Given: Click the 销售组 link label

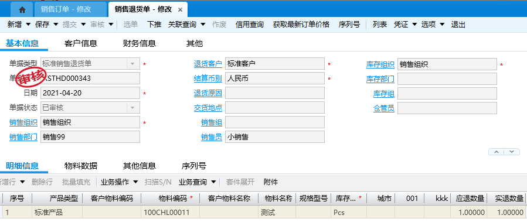Looking at the screenshot, I should pyautogui.click(x=212, y=122).
